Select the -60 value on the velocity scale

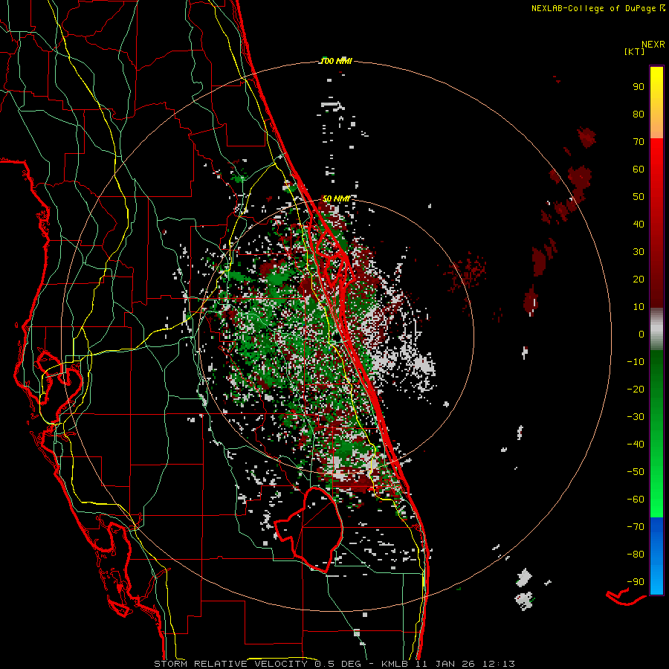636,500
